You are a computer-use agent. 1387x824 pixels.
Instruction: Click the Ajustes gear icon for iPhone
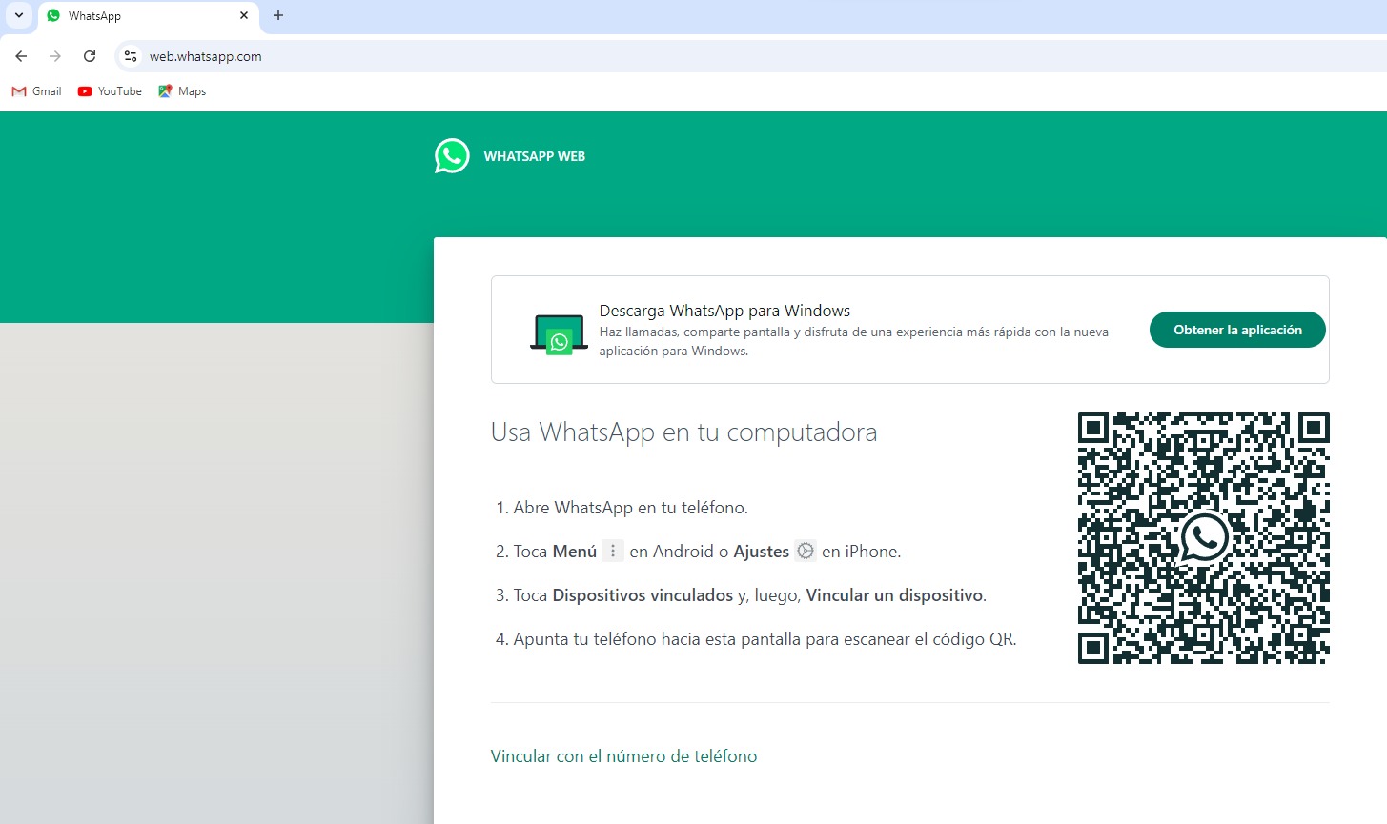[806, 551]
